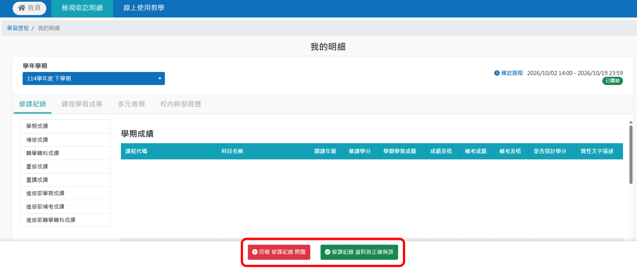The width and height of the screenshot is (637, 268).
Task: Select 進修部補考成績 in the sidebar list
Action: click(x=65, y=206)
